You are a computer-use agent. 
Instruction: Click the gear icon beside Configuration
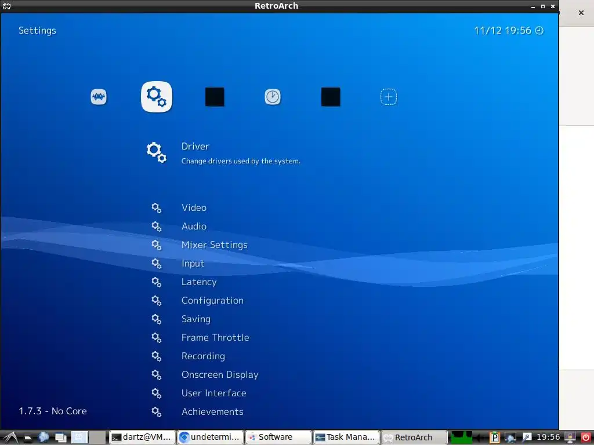coord(157,301)
